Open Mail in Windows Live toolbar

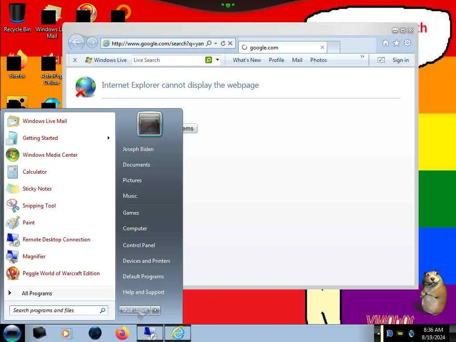tap(297, 60)
